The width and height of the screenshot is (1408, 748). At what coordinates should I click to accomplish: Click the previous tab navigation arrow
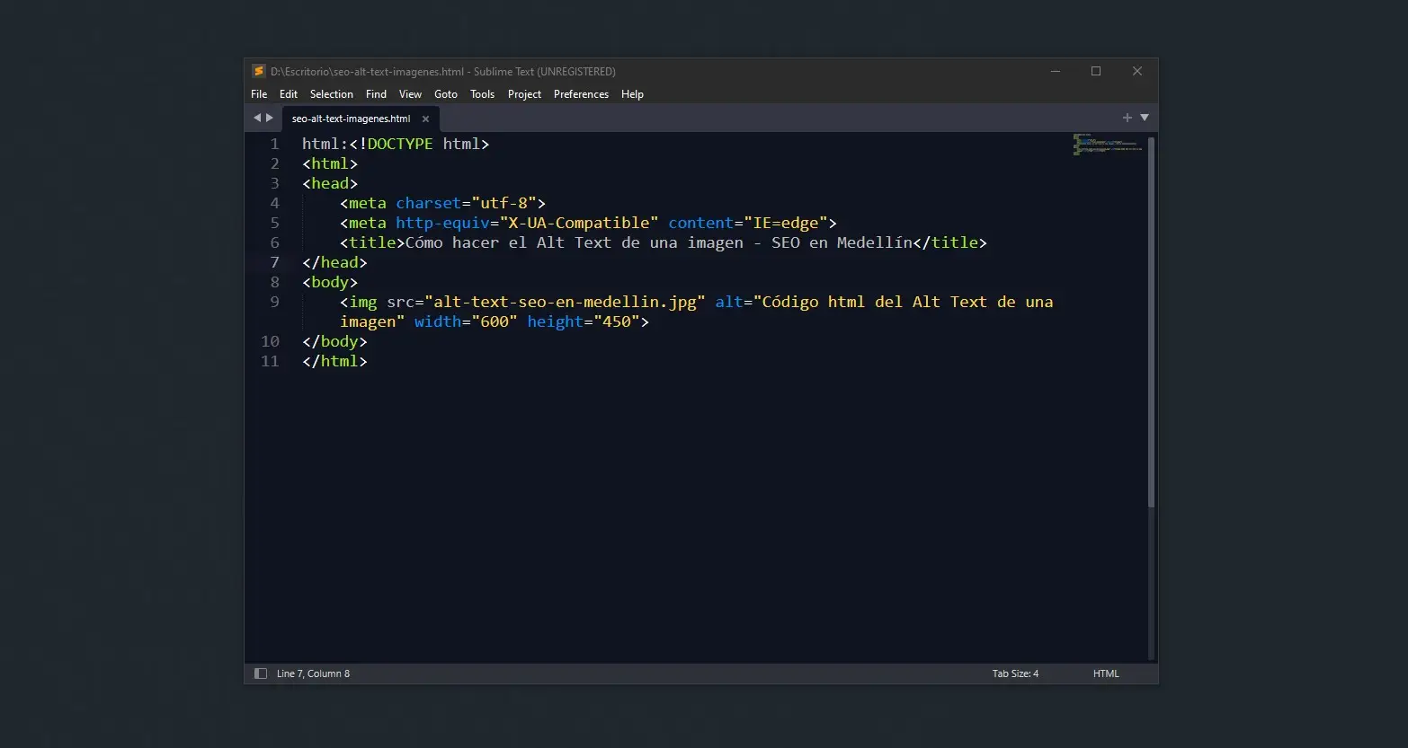(x=255, y=118)
